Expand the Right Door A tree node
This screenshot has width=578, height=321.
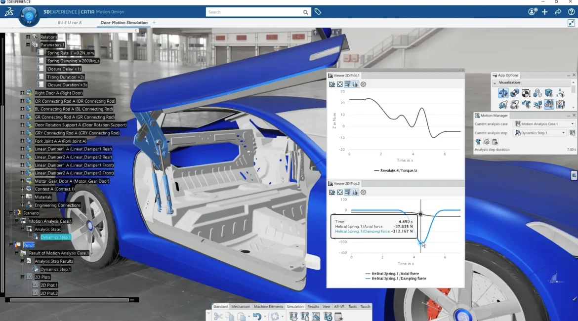[x=22, y=93]
